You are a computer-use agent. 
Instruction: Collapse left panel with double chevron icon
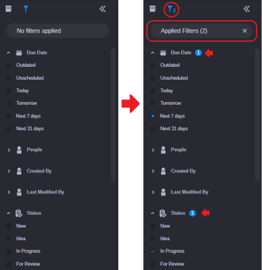103,9
